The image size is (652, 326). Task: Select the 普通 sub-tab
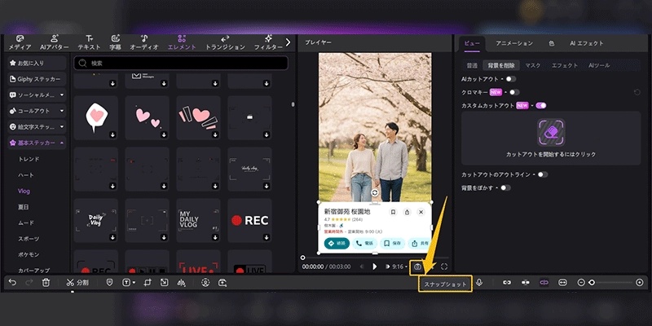[x=472, y=65]
